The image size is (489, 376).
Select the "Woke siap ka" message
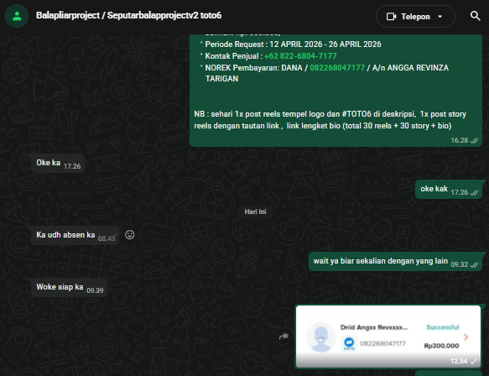[69, 287]
